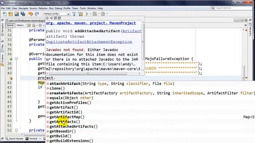Screen dimensions: 255x143
Task: Click the Undo toolbar icon
Action: point(31,14)
